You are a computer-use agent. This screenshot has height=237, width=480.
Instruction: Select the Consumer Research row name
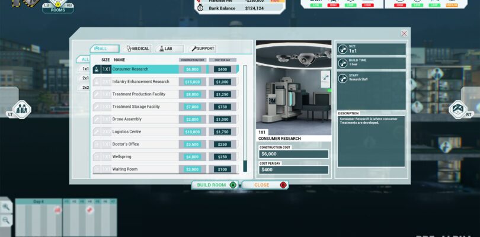[130, 69]
